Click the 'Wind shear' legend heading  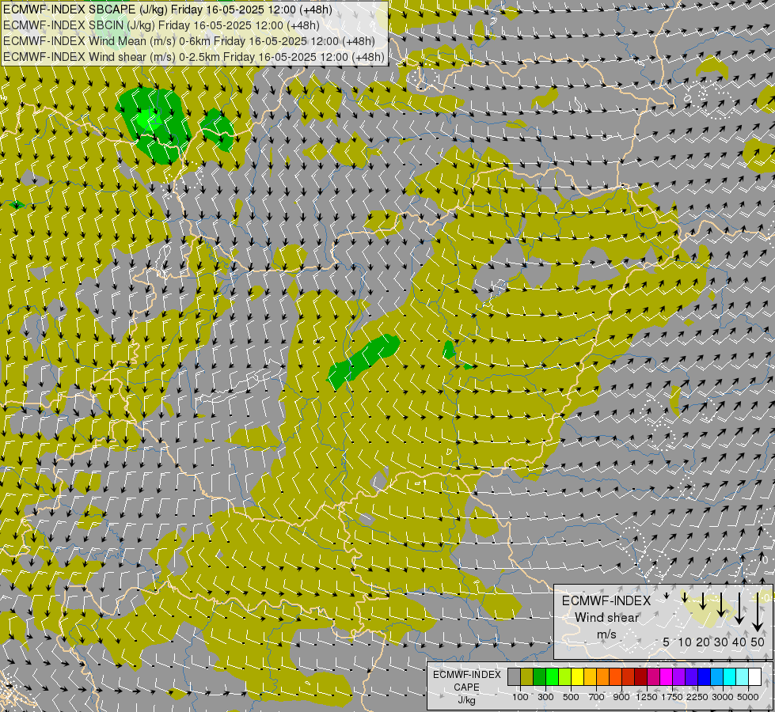pyautogui.click(x=606, y=618)
